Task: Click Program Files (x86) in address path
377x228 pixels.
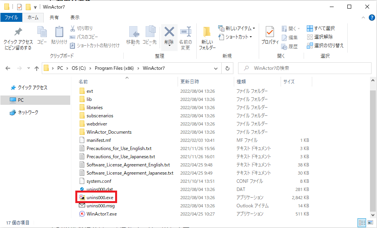Action: tap(114, 69)
